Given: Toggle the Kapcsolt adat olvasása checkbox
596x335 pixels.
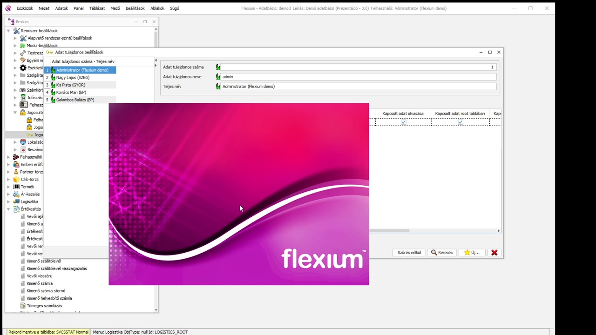Looking at the screenshot, I should pyautogui.click(x=404, y=122).
